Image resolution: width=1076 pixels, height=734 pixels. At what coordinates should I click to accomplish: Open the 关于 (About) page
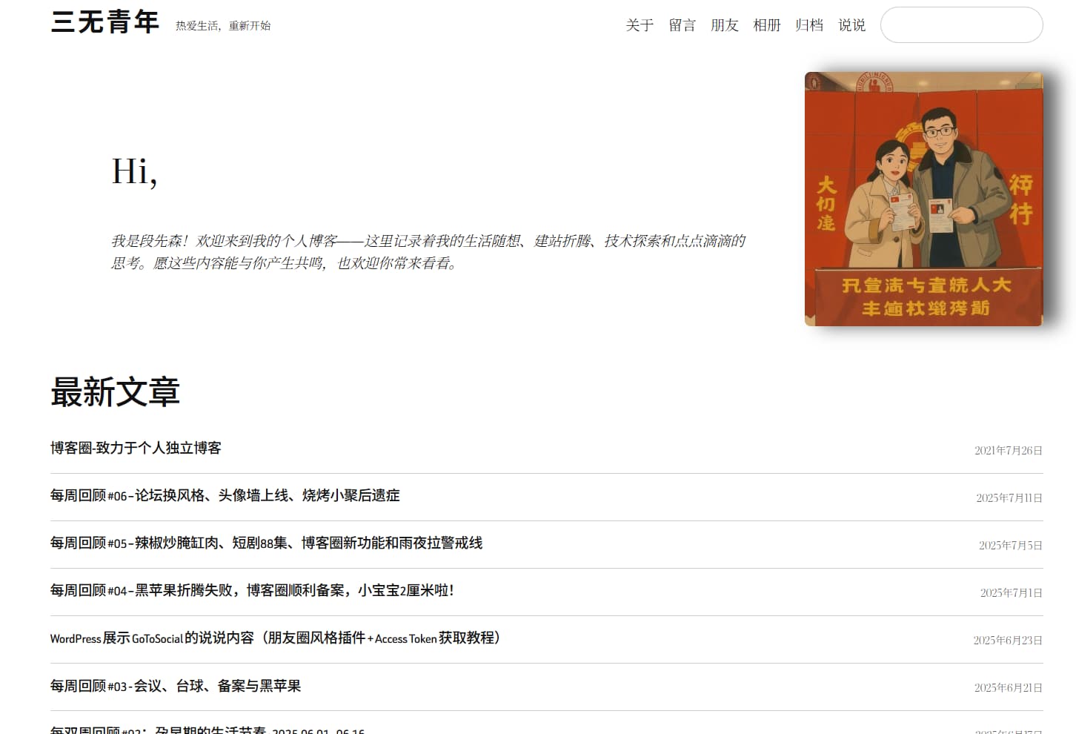click(639, 24)
